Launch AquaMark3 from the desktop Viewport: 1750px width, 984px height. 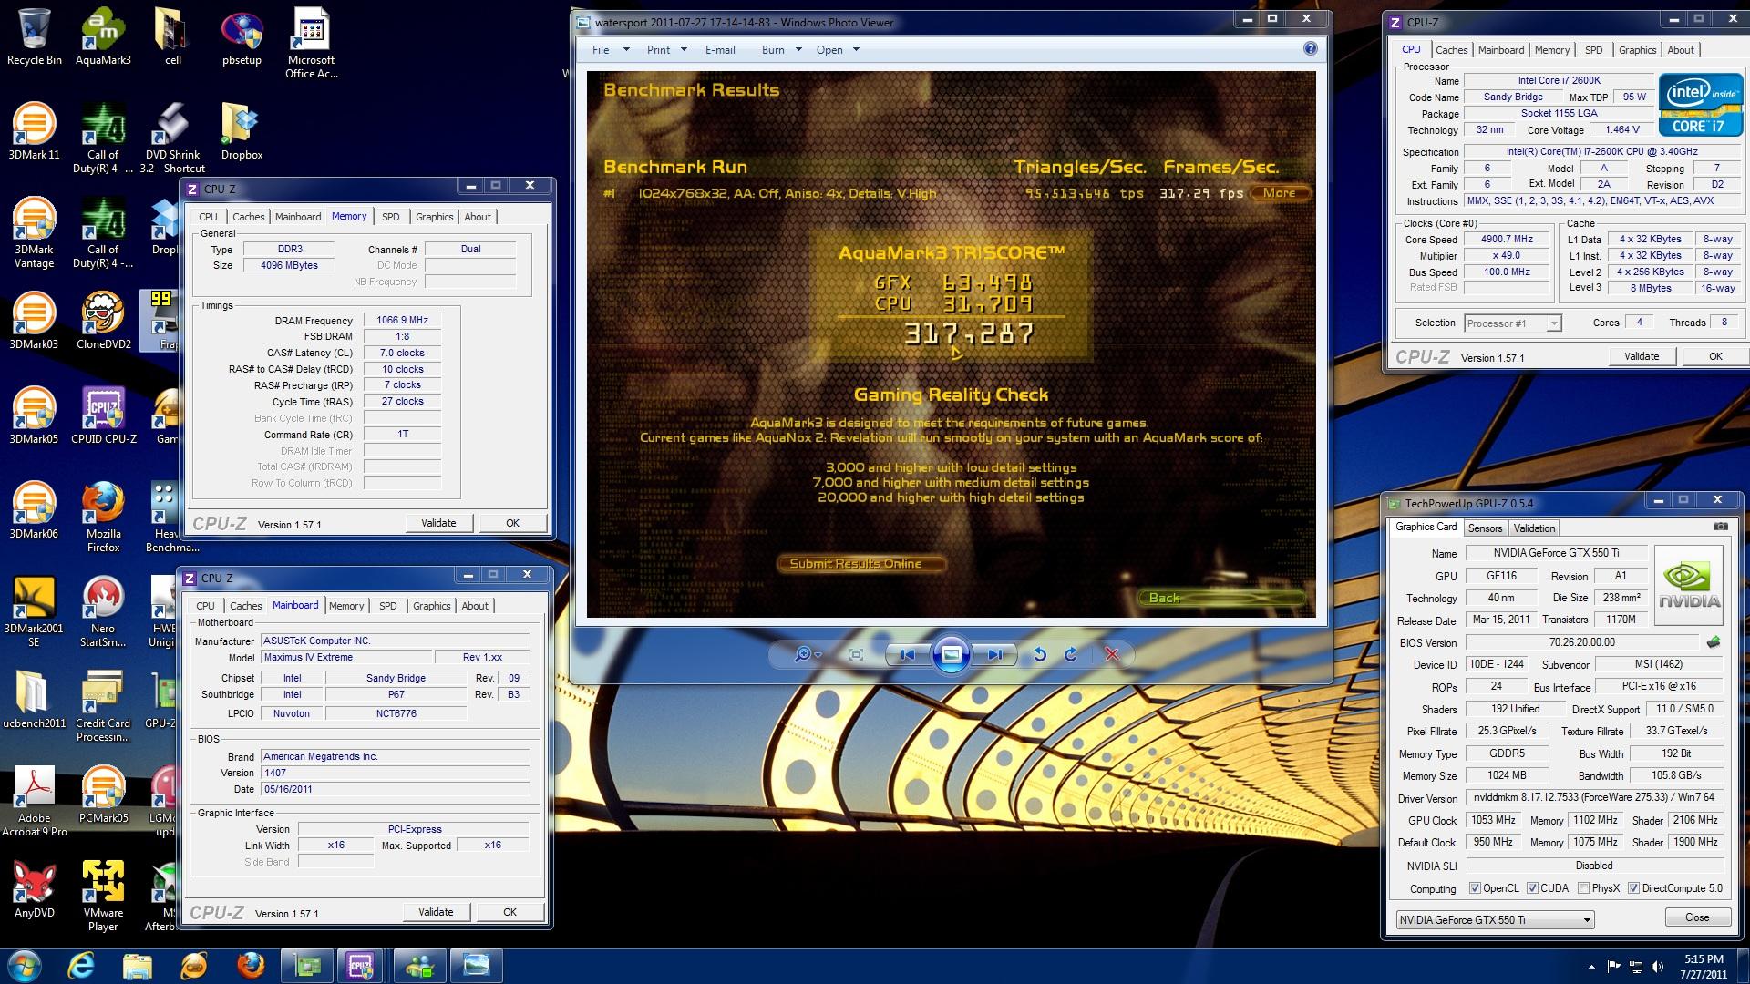coord(103,36)
